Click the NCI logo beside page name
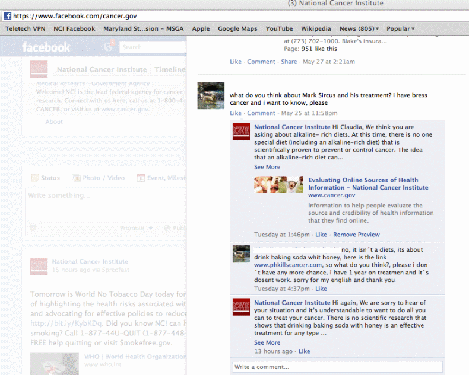The height and width of the screenshot is (375, 469). pyautogui.click(x=39, y=69)
